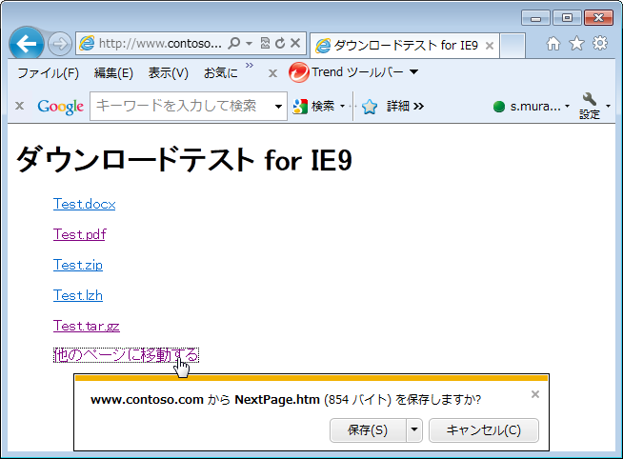Expand the Trend toolbar dropdown arrow
623x459 pixels.
pyautogui.click(x=414, y=72)
